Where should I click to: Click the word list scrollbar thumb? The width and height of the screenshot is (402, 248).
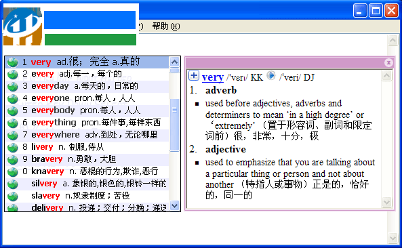[x=174, y=125]
